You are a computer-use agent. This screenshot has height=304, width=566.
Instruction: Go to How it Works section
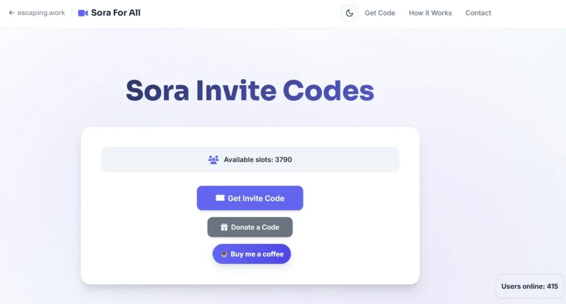click(x=430, y=13)
